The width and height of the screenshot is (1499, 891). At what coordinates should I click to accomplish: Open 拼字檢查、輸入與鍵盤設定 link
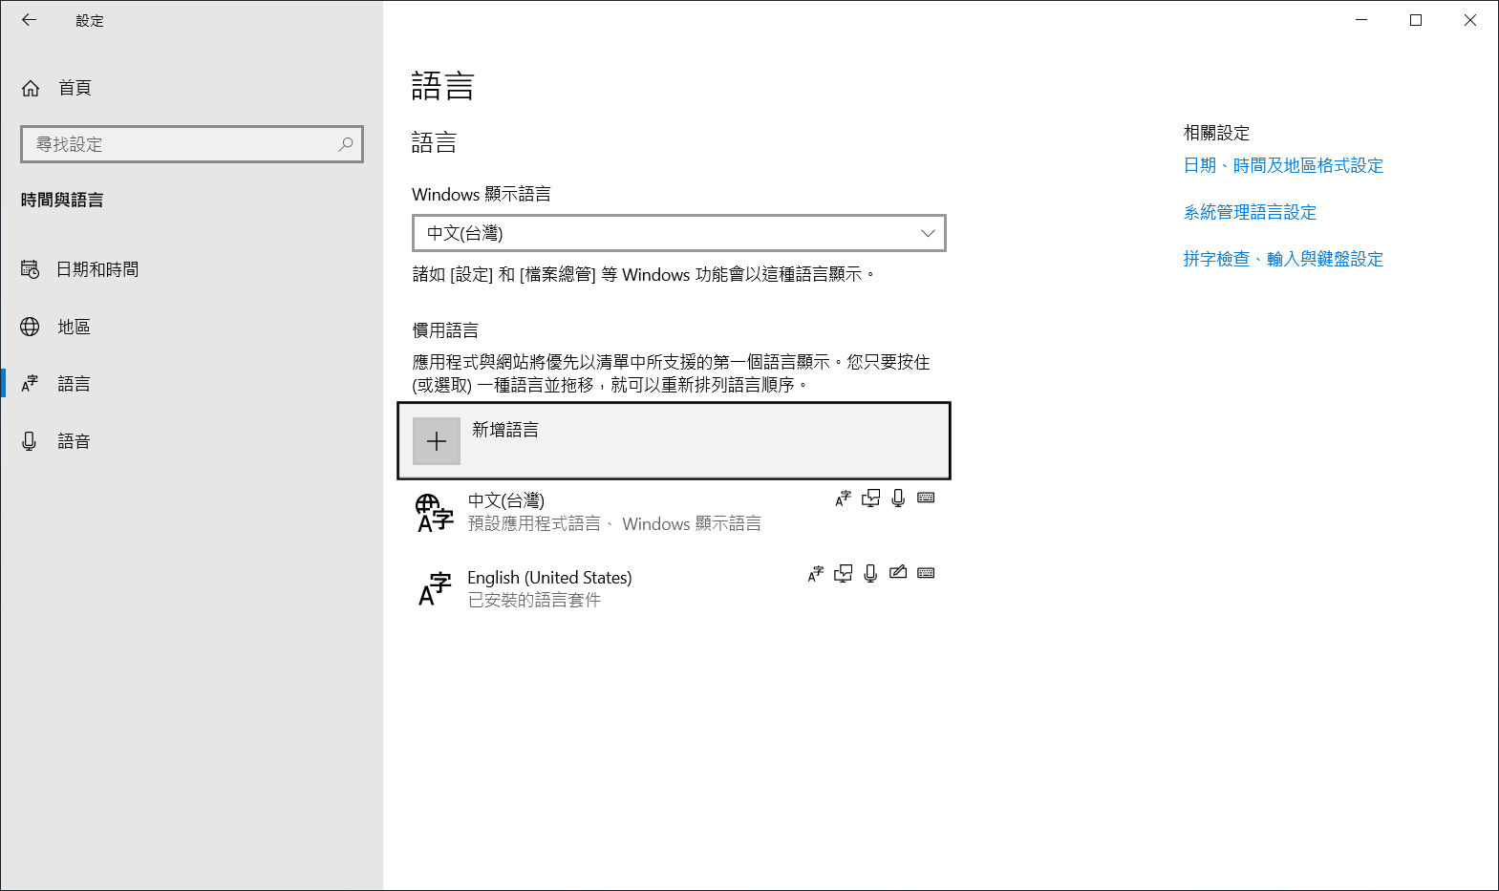[x=1283, y=259]
